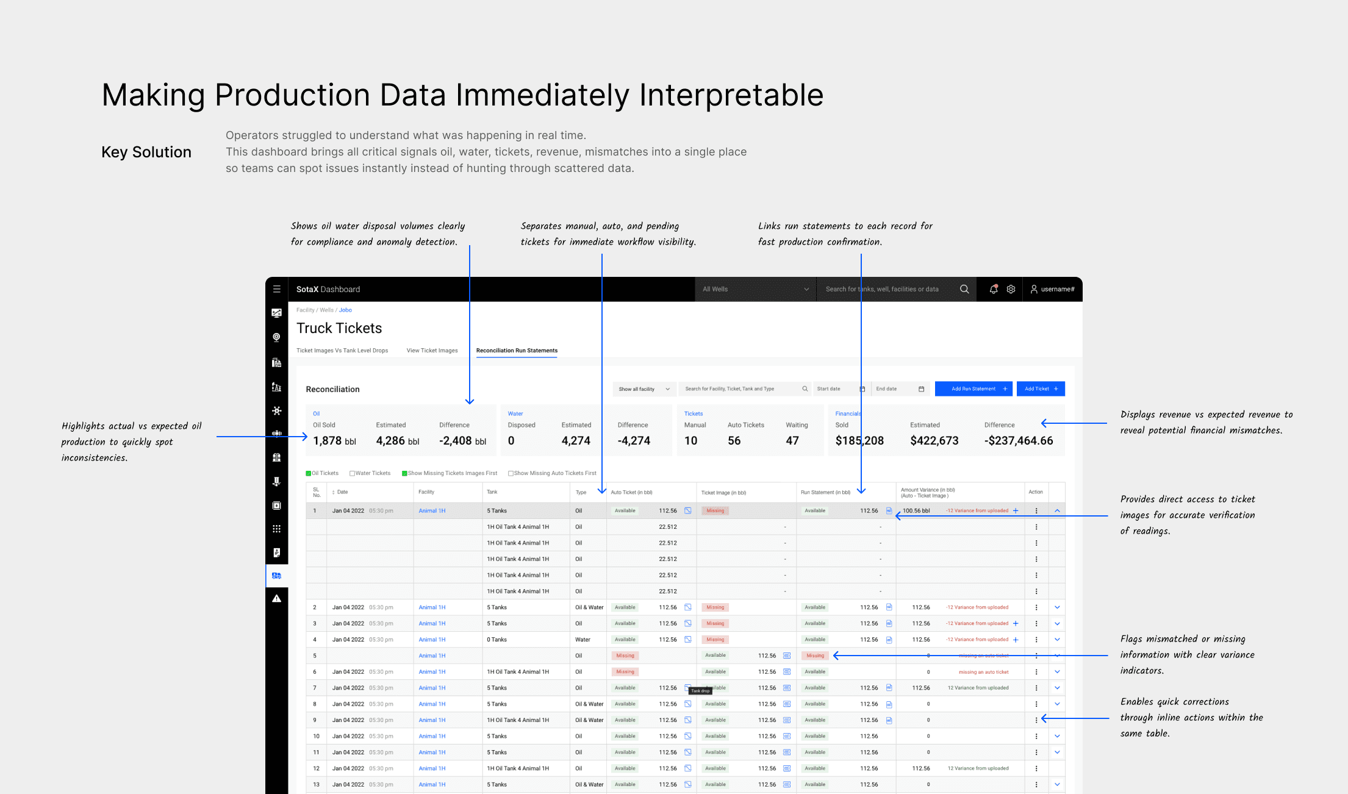Viewport: 1348px width, 794px height.
Task: Collapse row 1 using the up chevron
Action: tap(1057, 510)
